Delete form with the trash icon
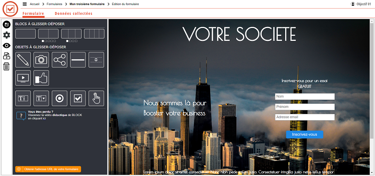 point(6,67)
